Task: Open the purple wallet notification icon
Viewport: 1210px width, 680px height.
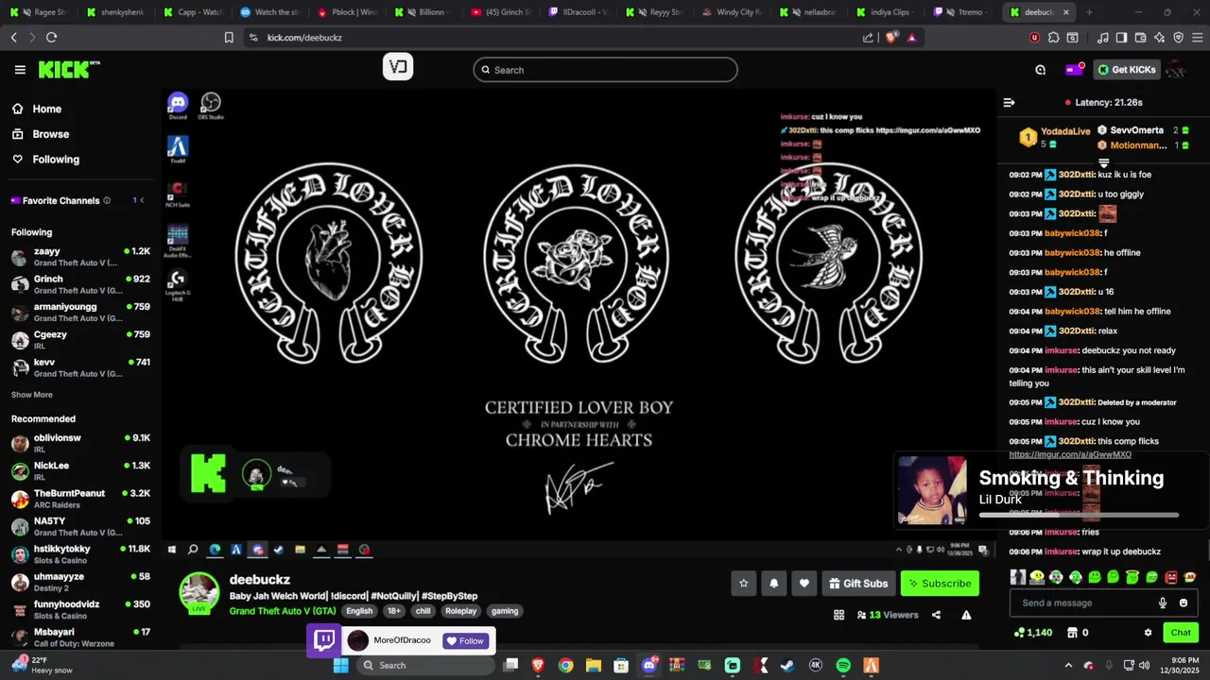Action: point(1074,70)
